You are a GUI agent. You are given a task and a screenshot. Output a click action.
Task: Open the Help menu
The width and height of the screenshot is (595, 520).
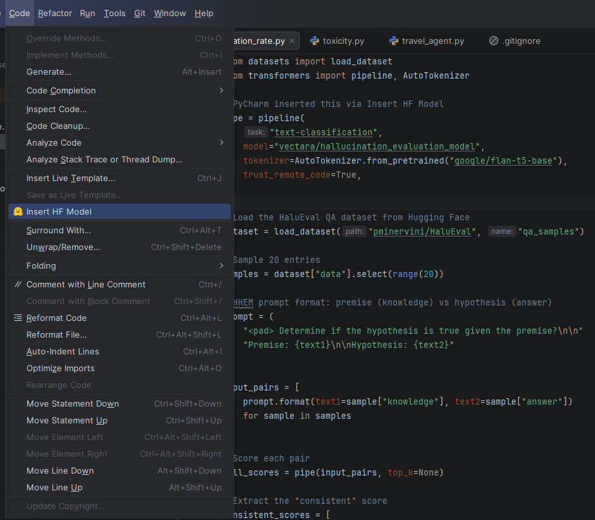click(204, 14)
